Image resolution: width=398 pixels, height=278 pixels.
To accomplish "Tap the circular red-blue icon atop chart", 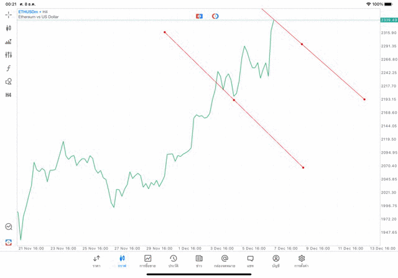I will (215, 15).
